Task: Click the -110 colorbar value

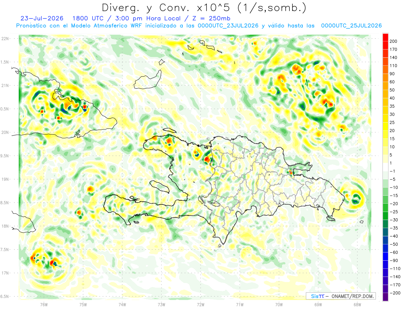Action: coord(396,269)
